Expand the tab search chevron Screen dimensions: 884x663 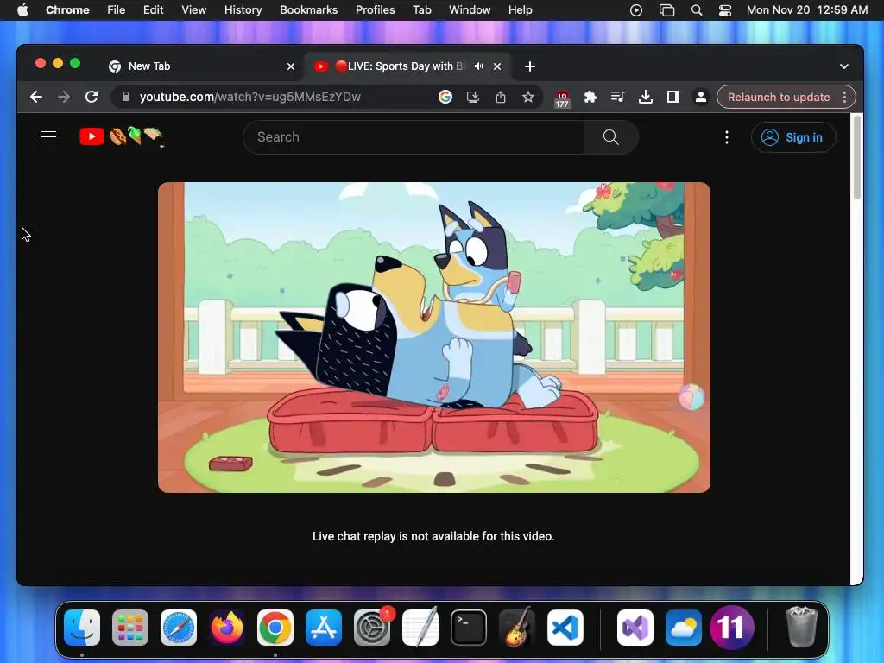coord(844,66)
